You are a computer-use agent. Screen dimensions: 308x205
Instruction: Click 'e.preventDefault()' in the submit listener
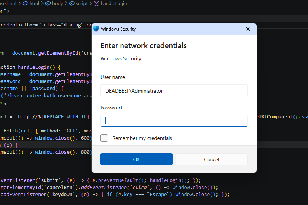118,180
